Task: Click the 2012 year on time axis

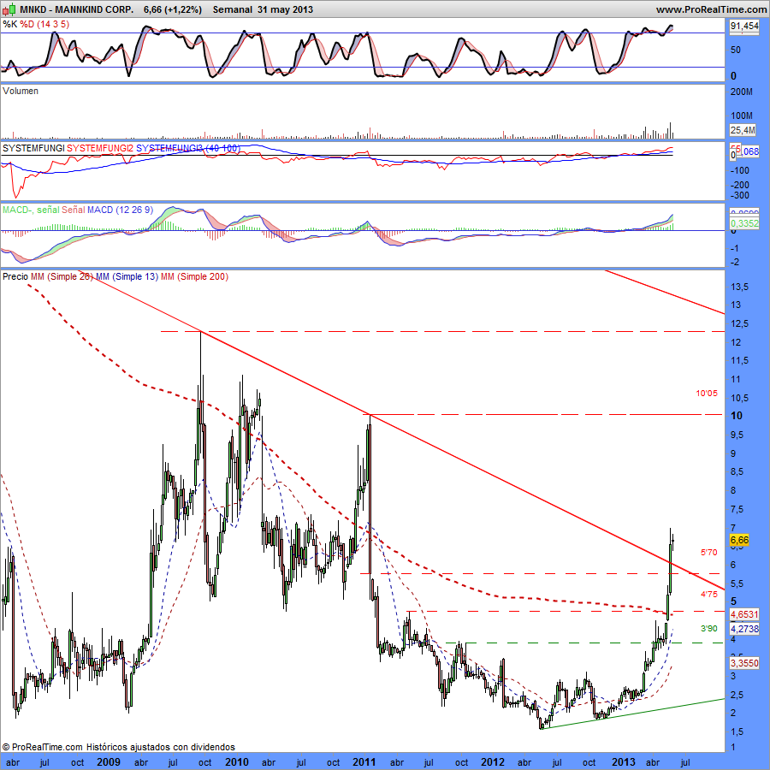Action: [x=493, y=761]
